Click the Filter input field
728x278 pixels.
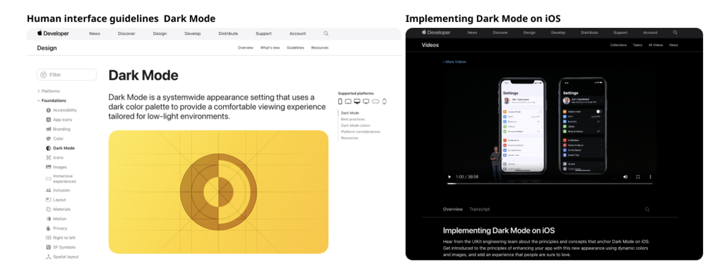[67, 74]
